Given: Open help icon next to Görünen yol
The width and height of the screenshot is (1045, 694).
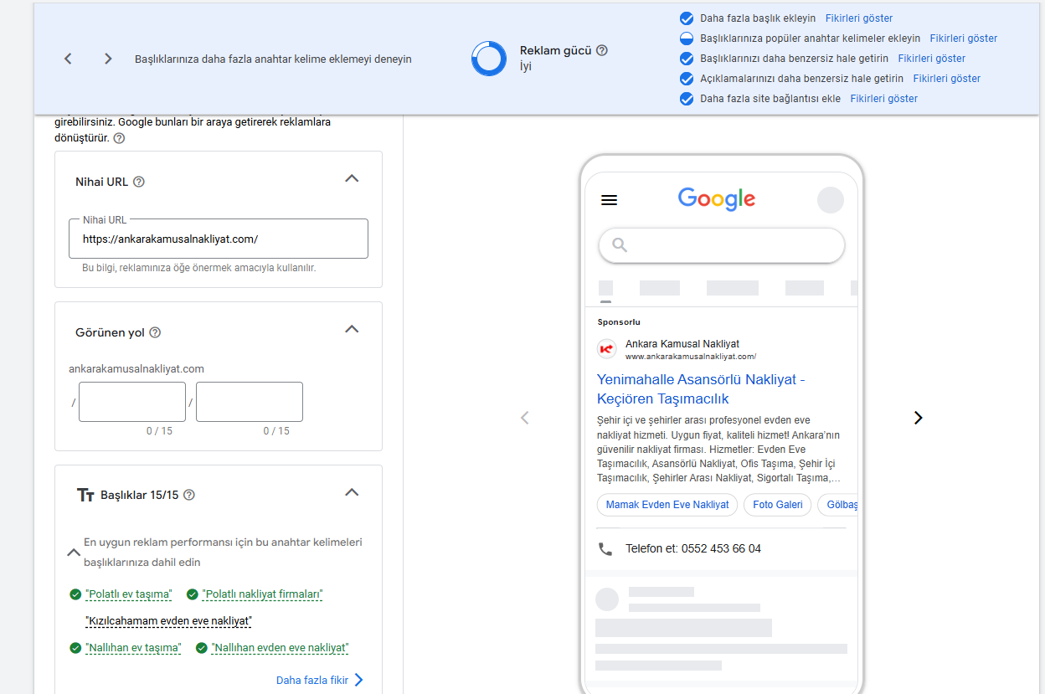Looking at the screenshot, I should pos(155,332).
